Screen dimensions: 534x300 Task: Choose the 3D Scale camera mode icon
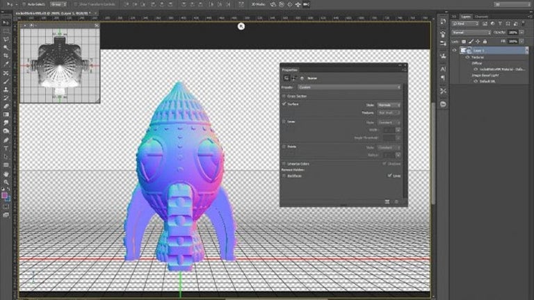(306, 4)
